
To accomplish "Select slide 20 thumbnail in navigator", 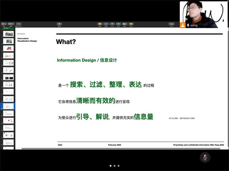I will click(x=8, y=128).
